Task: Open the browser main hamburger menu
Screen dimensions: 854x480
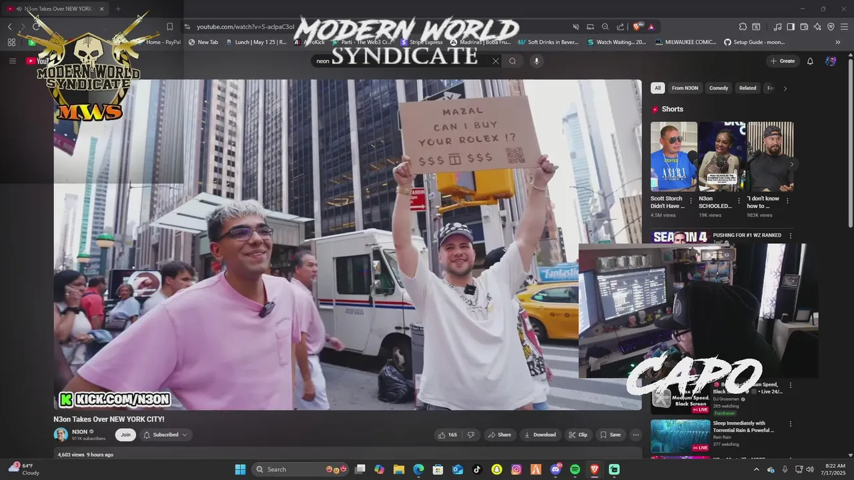Action: [844, 27]
